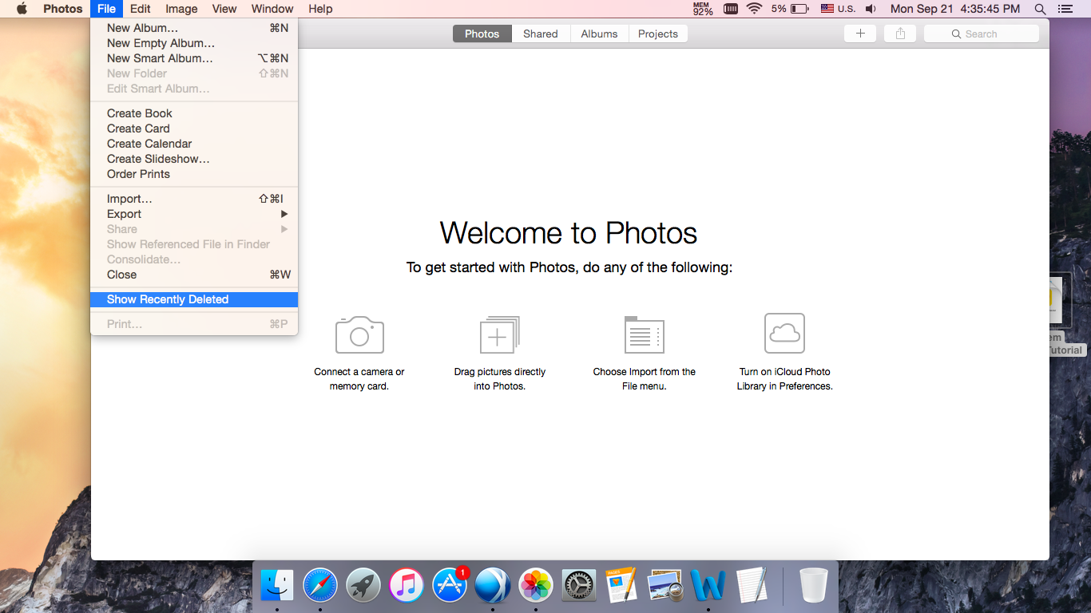Open the View menu
The height and width of the screenshot is (613, 1091).
click(x=224, y=9)
